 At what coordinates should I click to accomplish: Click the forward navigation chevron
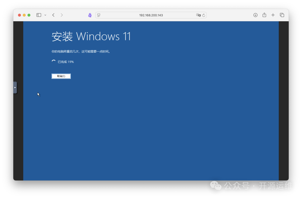click(62, 15)
